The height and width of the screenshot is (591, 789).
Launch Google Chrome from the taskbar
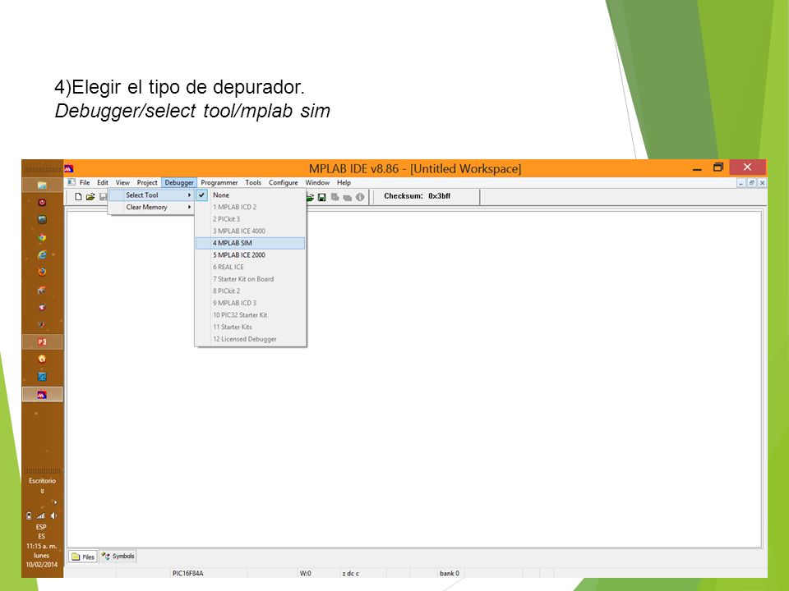[42, 237]
